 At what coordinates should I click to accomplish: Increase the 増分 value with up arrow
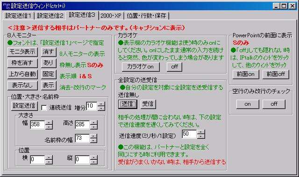tap(101, 104)
